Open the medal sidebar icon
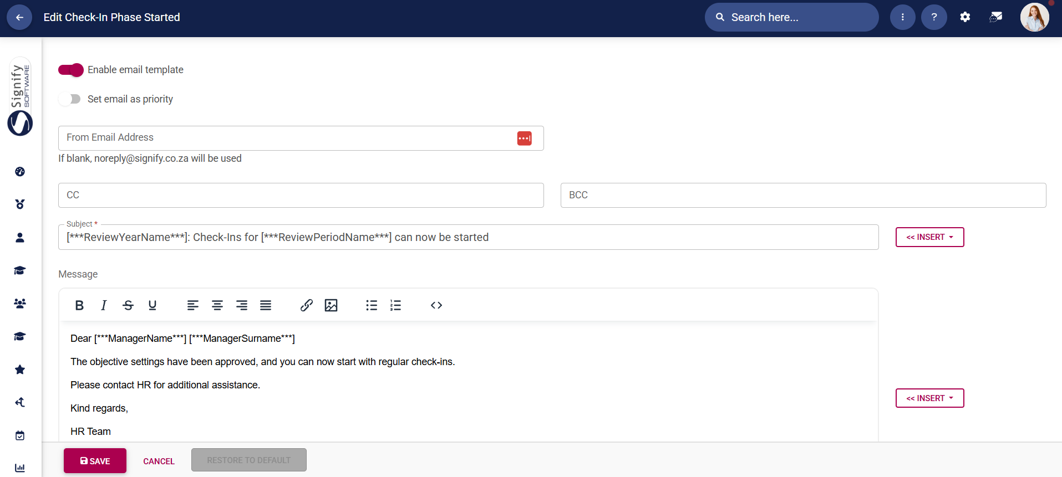The width and height of the screenshot is (1062, 477). [x=20, y=204]
